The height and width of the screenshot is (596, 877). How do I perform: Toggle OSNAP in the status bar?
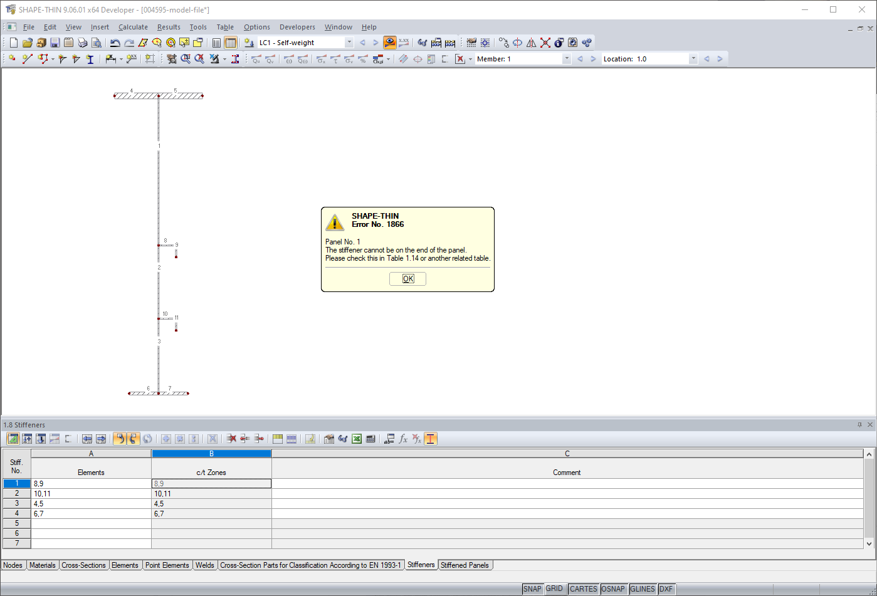tap(614, 588)
